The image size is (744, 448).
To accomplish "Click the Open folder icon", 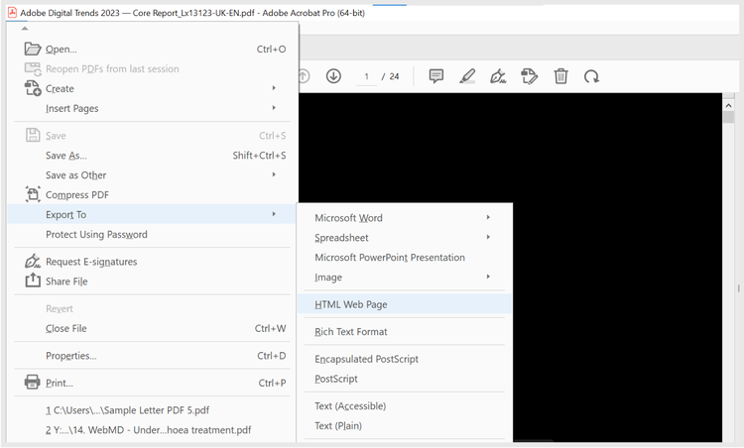I will (x=33, y=49).
